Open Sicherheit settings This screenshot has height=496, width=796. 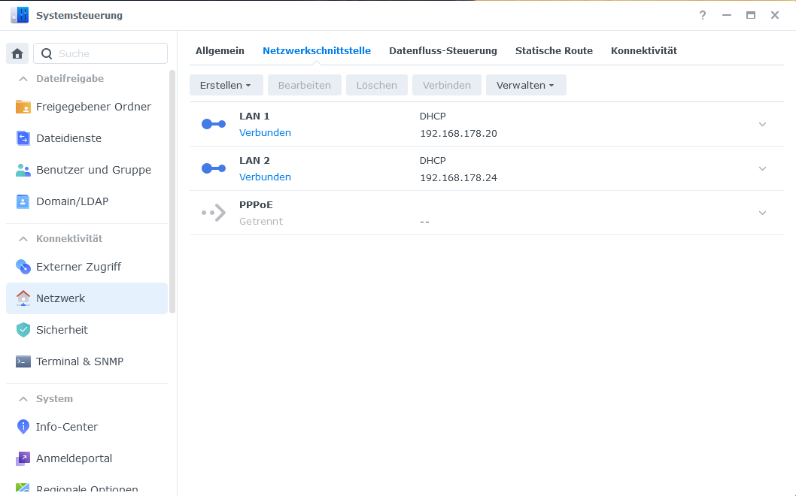(87, 330)
